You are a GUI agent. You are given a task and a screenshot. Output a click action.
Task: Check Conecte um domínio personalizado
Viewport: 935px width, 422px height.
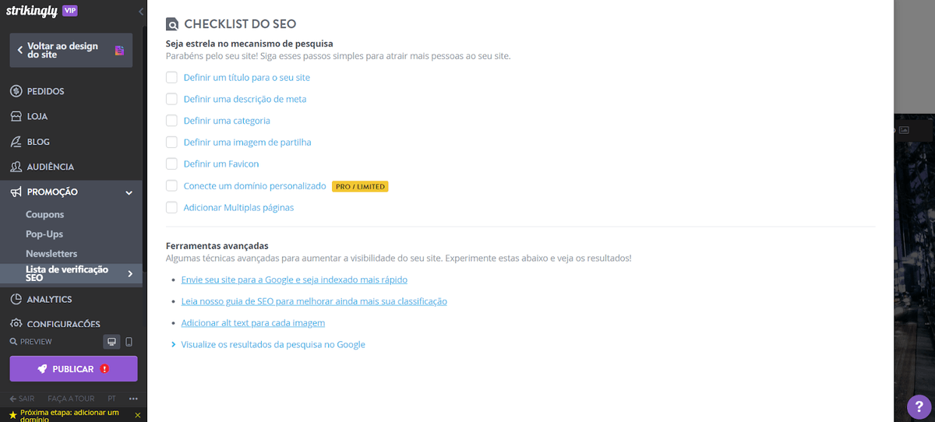171,186
